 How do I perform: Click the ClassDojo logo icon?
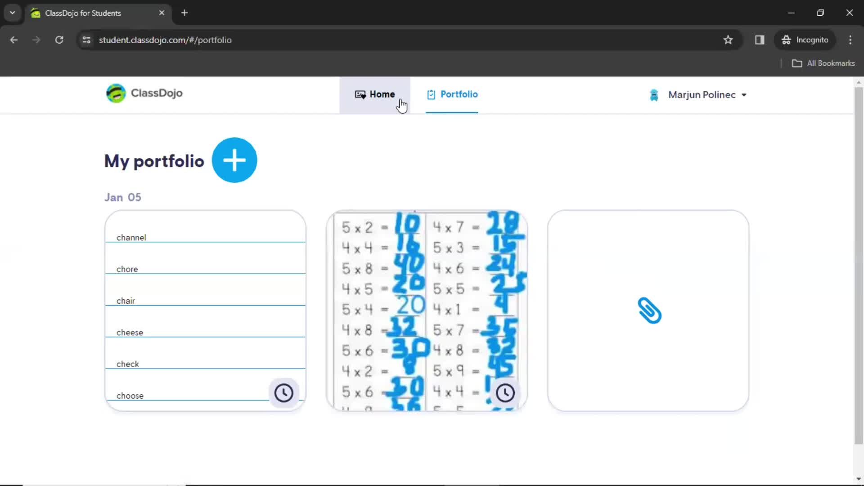tap(116, 93)
